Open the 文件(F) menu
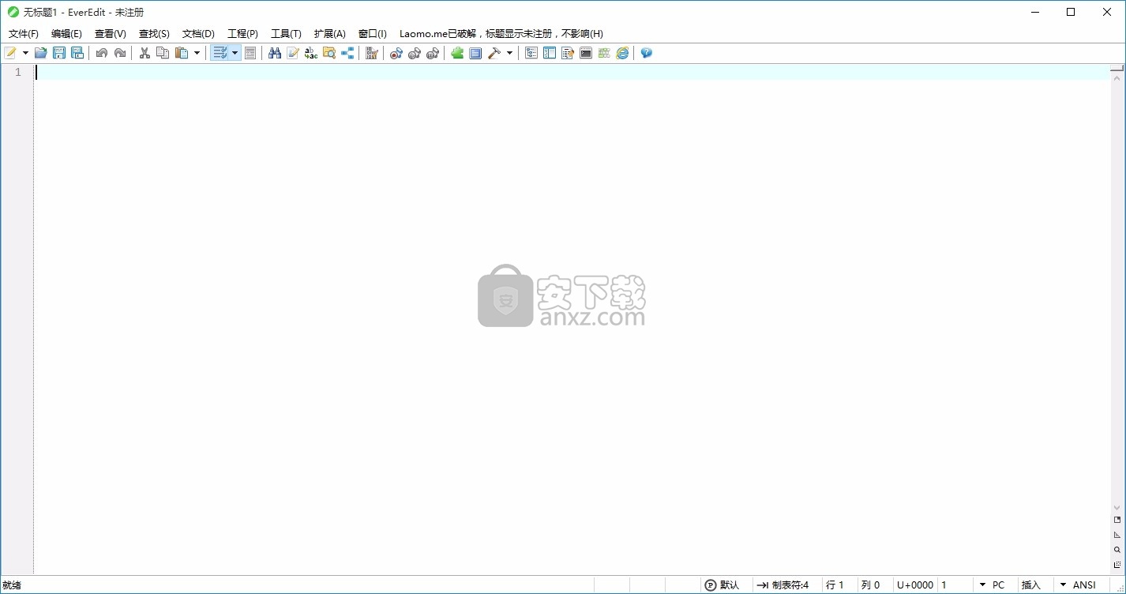Viewport: 1126px width, 594px height. [24, 34]
